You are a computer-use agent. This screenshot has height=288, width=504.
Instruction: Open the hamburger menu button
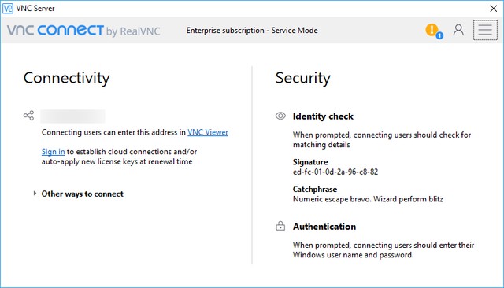pos(485,30)
